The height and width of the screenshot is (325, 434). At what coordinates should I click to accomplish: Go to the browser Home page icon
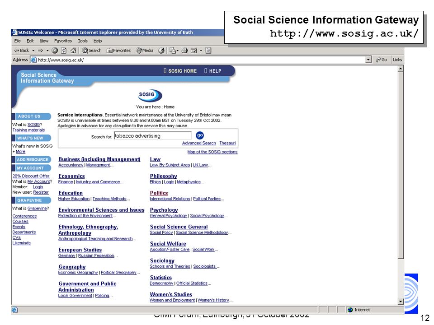pos(73,50)
